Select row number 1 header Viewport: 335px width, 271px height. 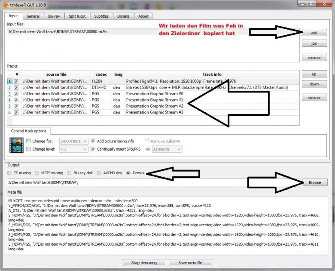(x=9, y=81)
